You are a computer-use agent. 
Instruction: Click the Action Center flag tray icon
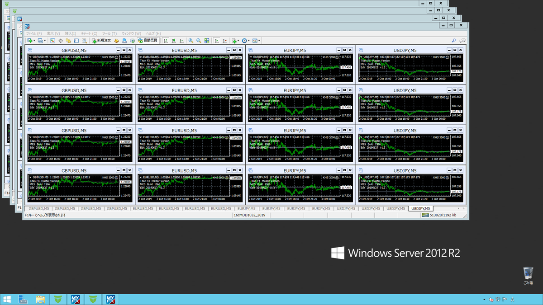pyautogui.click(x=505, y=299)
